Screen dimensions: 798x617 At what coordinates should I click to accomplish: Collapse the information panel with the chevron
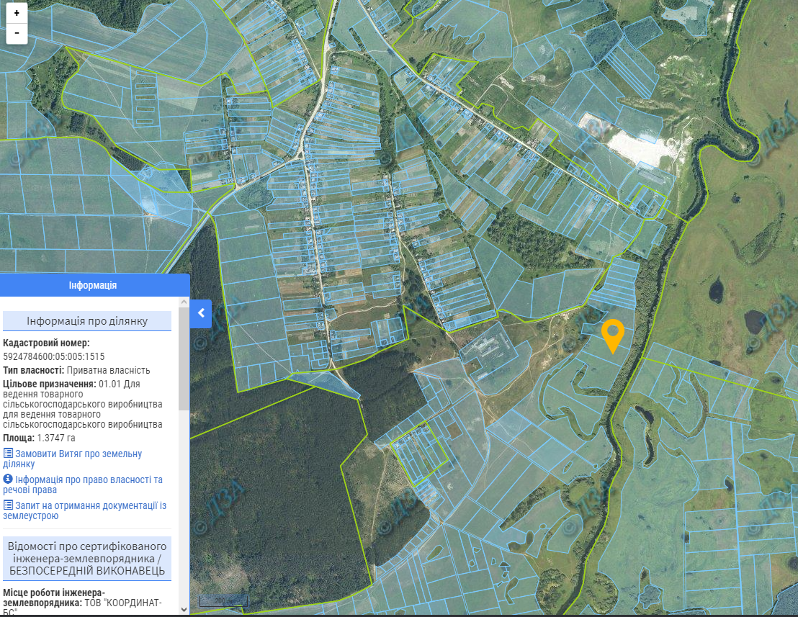[201, 313]
